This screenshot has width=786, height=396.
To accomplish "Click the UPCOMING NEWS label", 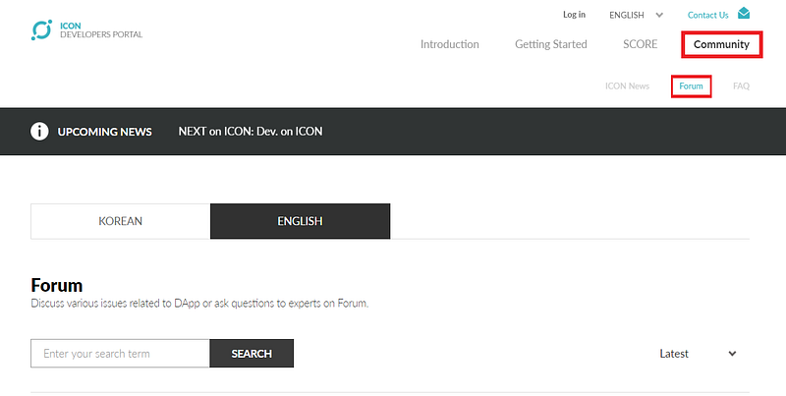I will (105, 132).
